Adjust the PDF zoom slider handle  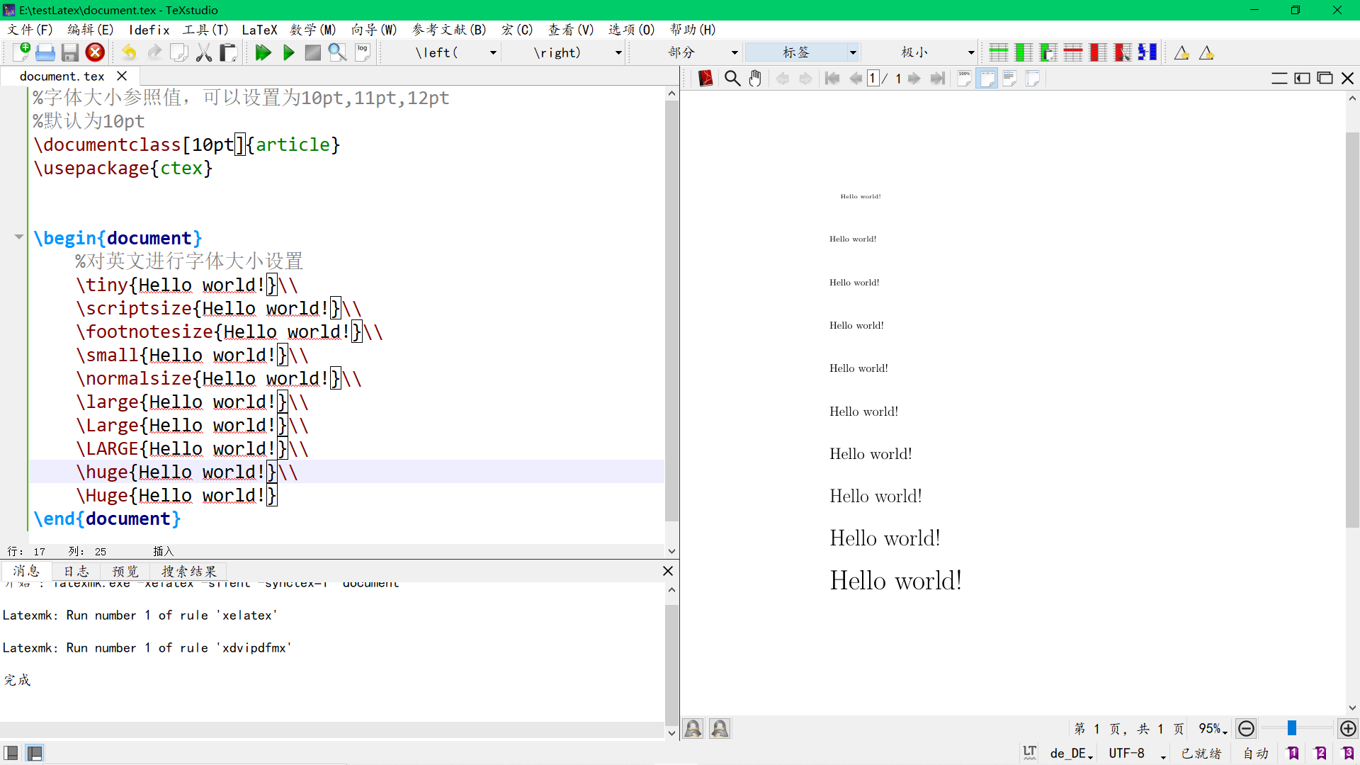[1292, 728]
